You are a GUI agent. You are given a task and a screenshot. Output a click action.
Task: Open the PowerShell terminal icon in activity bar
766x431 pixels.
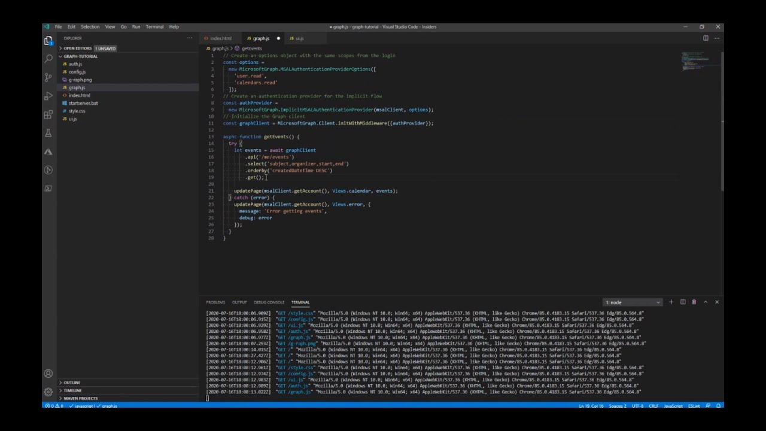pyautogui.click(x=48, y=189)
